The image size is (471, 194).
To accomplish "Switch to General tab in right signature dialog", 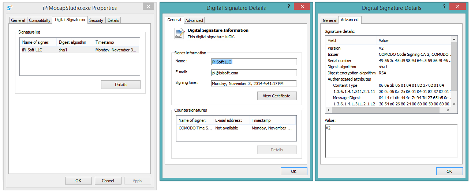I will click(329, 20).
